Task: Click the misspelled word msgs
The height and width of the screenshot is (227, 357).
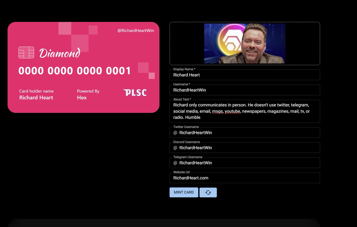Action: (x=217, y=111)
